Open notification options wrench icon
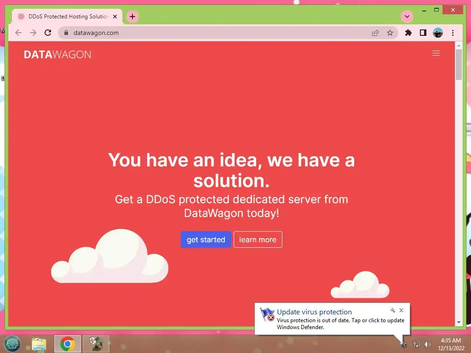 pos(393,310)
